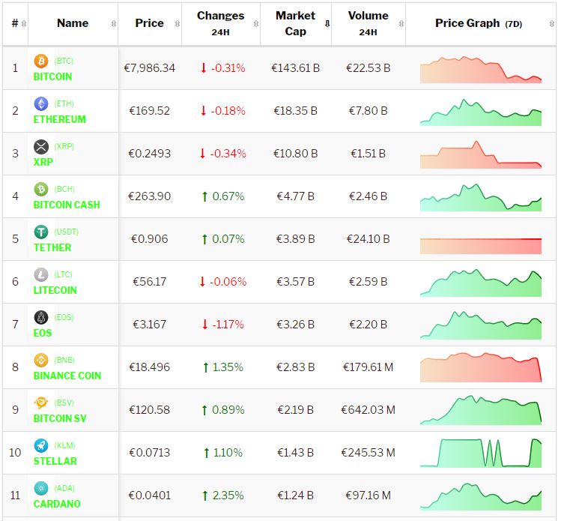The image size is (561, 521).
Task: Click Stellar's 7-day price graph
Action: click(x=480, y=453)
